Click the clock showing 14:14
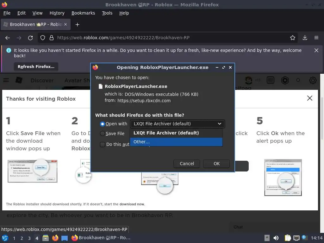 (316, 238)
